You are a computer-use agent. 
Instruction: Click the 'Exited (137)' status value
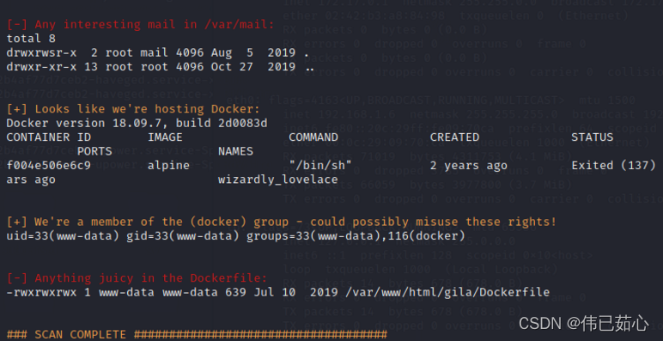point(613,166)
